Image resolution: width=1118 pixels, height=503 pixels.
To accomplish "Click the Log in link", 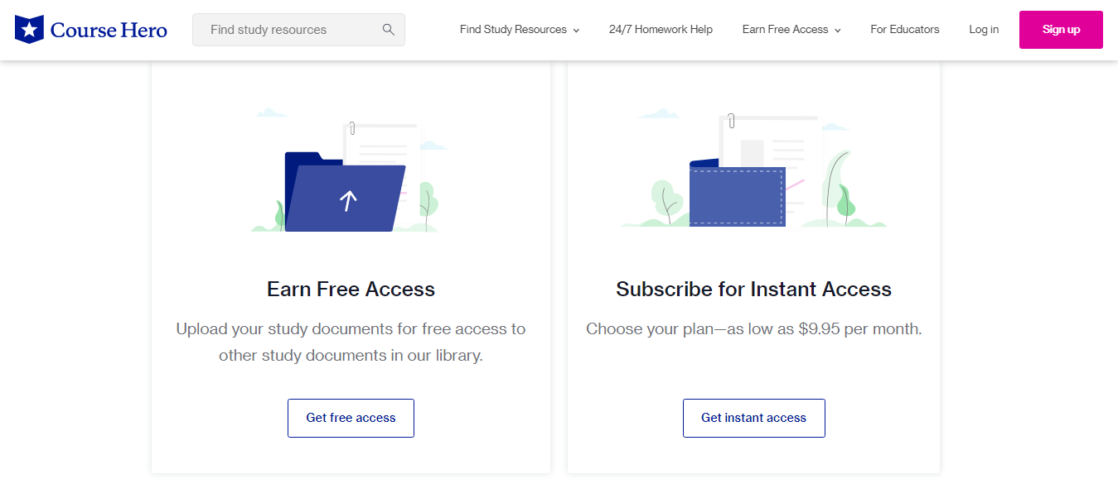I will coord(984,30).
